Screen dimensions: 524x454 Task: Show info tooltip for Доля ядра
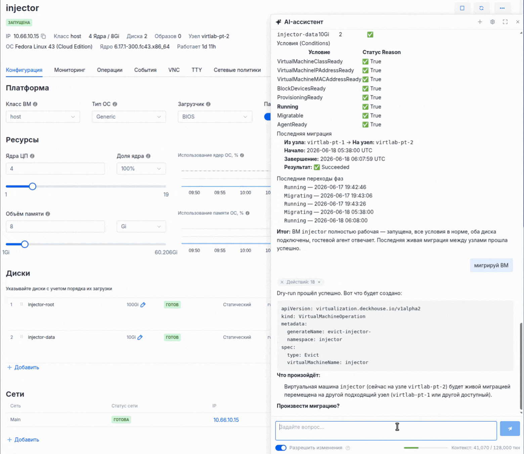tap(148, 156)
